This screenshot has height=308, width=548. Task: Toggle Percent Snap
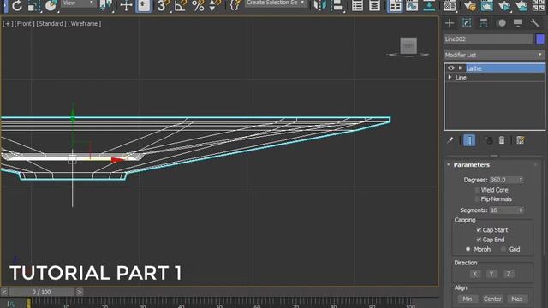pyautogui.click(x=198, y=6)
